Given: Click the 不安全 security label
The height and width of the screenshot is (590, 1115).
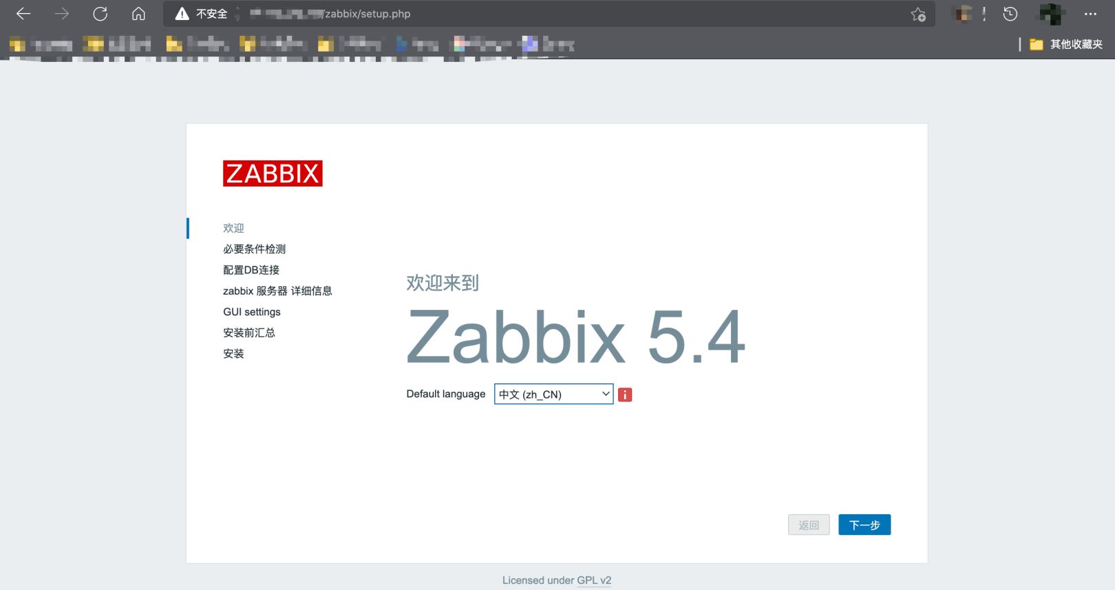Looking at the screenshot, I should pyautogui.click(x=211, y=14).
